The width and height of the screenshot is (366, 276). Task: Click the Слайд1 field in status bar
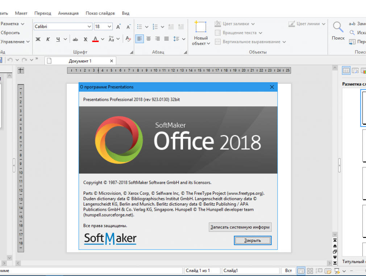tap(251, 271)
